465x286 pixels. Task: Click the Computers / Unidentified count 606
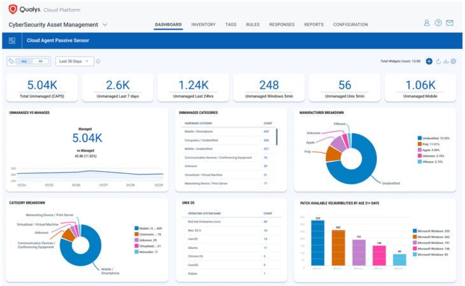266,140
